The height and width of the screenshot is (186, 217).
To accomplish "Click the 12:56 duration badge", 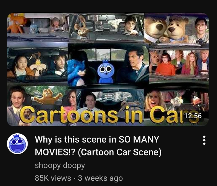I will (x=193, y=116).
